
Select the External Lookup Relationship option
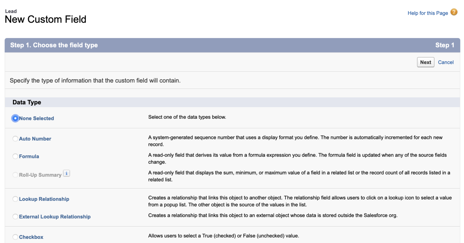[15, 216]
